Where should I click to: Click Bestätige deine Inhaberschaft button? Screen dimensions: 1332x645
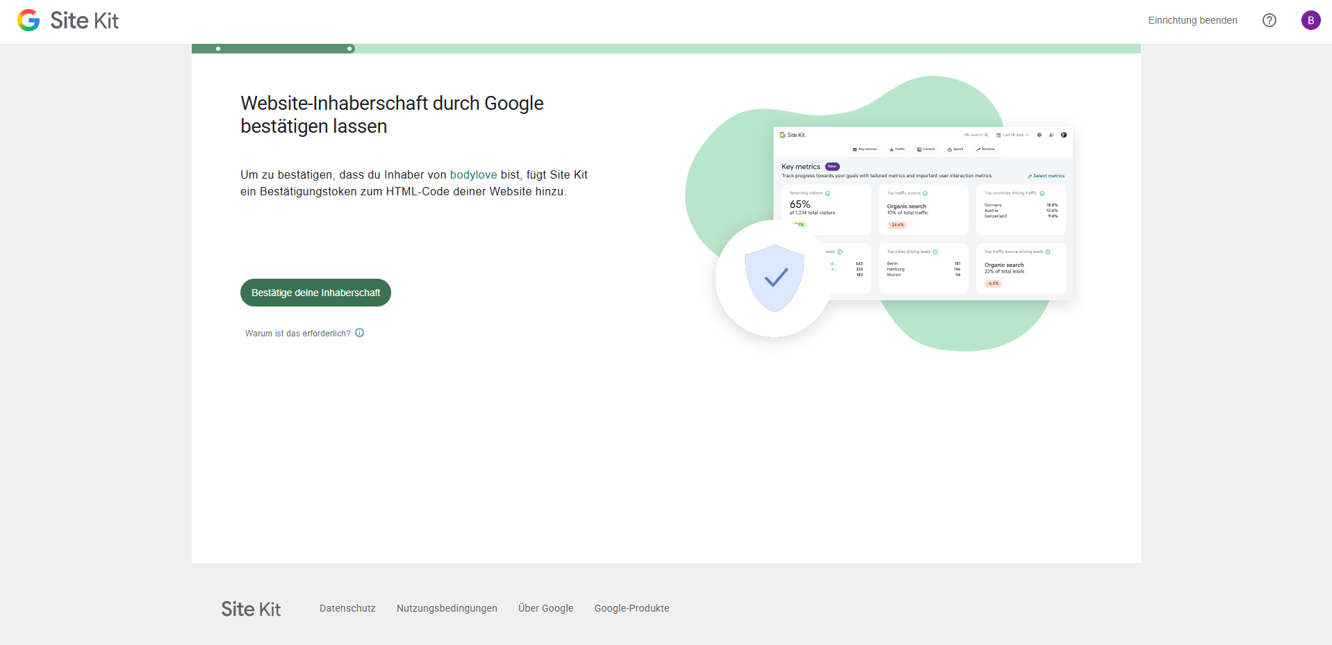pos(315,293)
